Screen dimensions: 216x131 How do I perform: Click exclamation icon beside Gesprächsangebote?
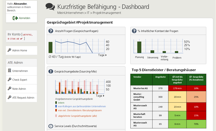click(x=51, y=71)
